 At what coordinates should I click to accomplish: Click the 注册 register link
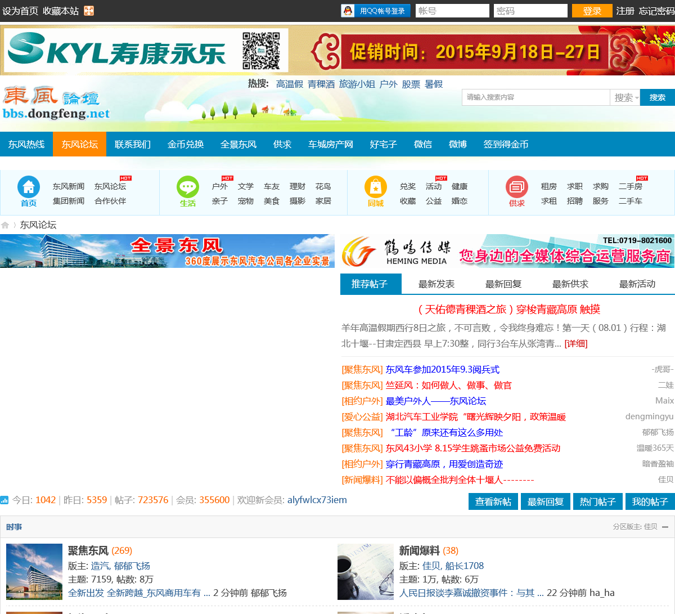pyautogui.click(x=625, y=11)
